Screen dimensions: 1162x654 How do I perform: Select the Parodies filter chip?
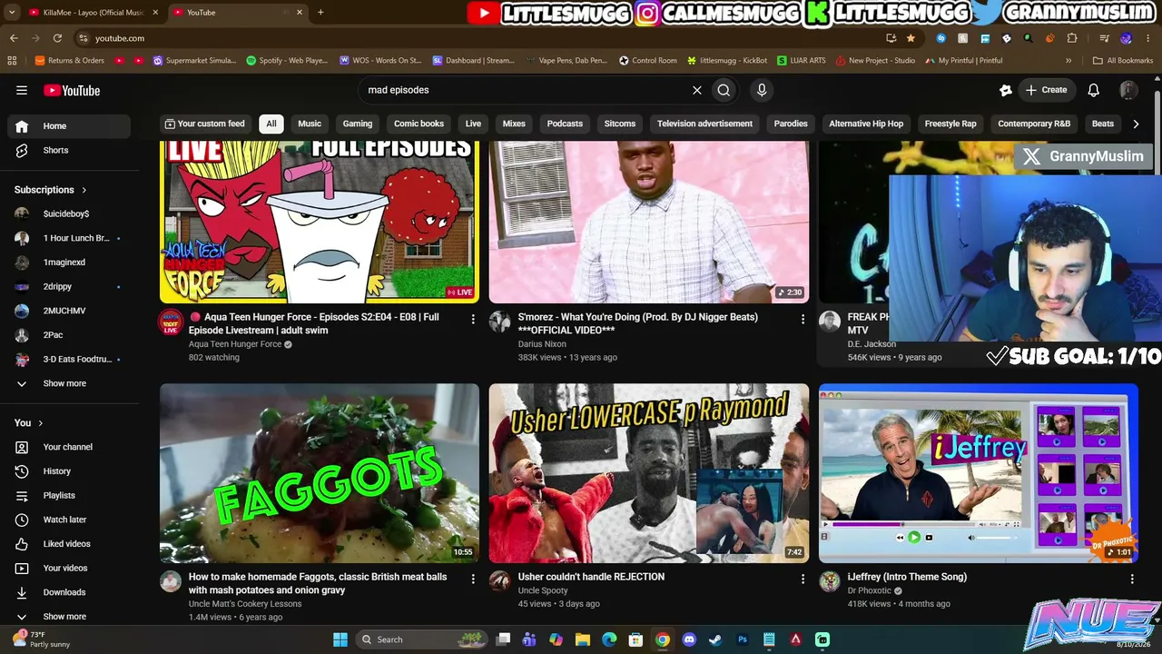click(x=791, y=124)
